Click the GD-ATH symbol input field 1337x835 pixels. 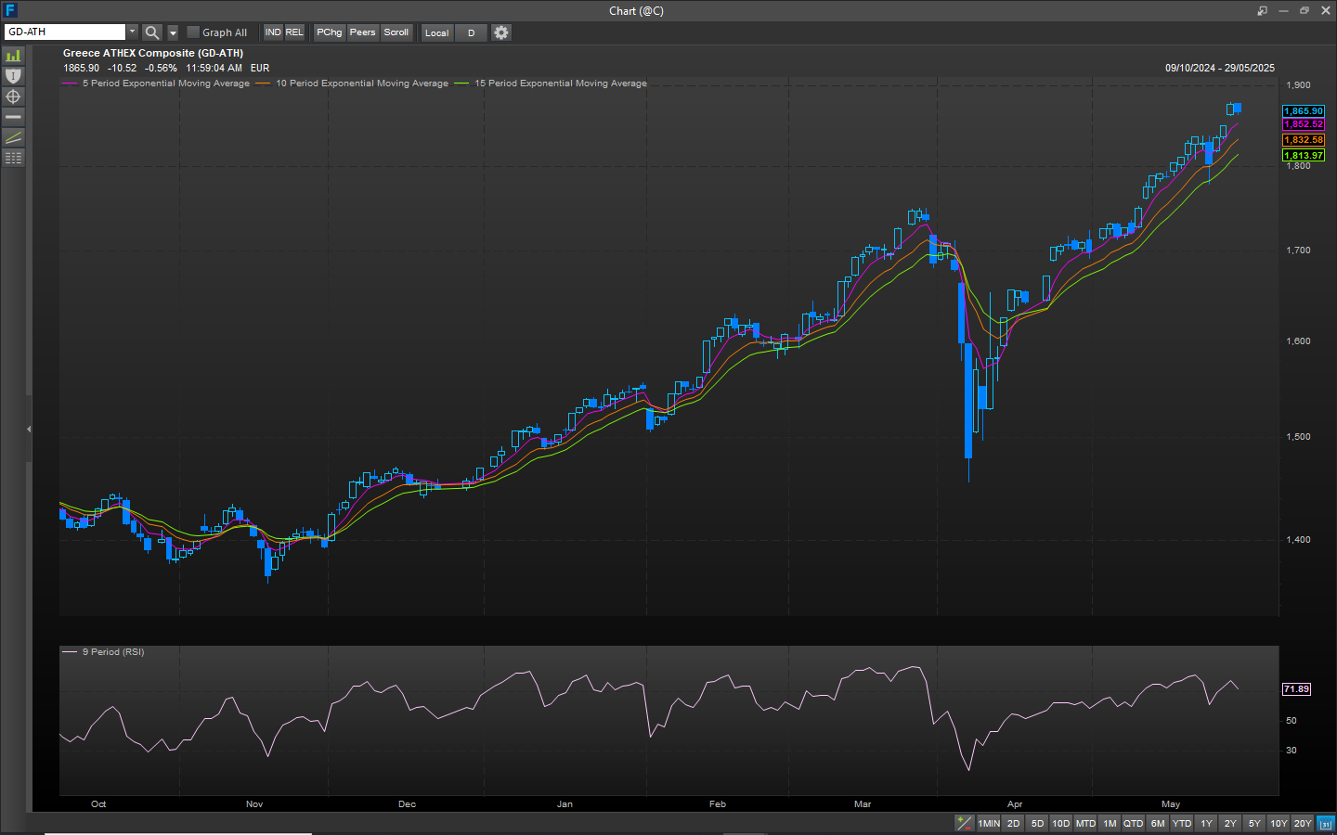point(65,32)
